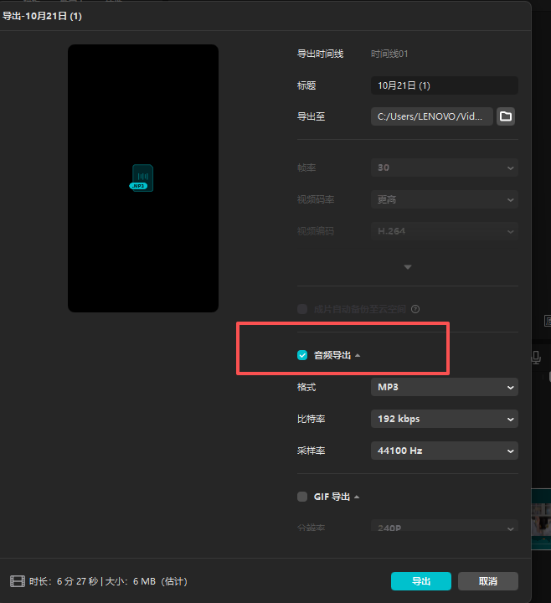Open the 帧率 30 dropdown
The height and width of the screenshot is (603, 551).
pos(445,167)
